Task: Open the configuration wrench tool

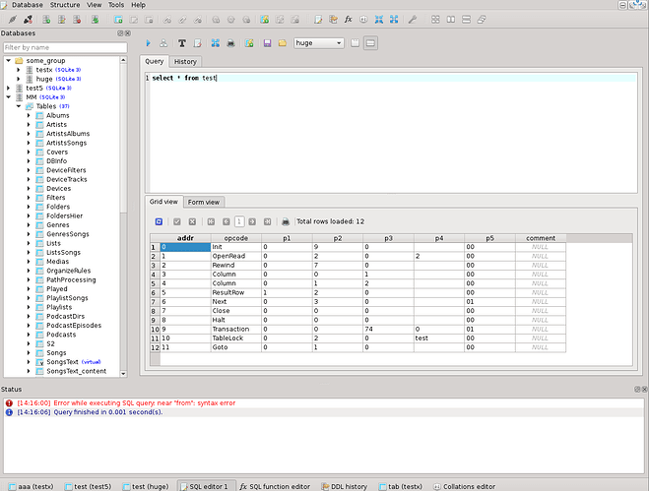Action: point(413,20)
